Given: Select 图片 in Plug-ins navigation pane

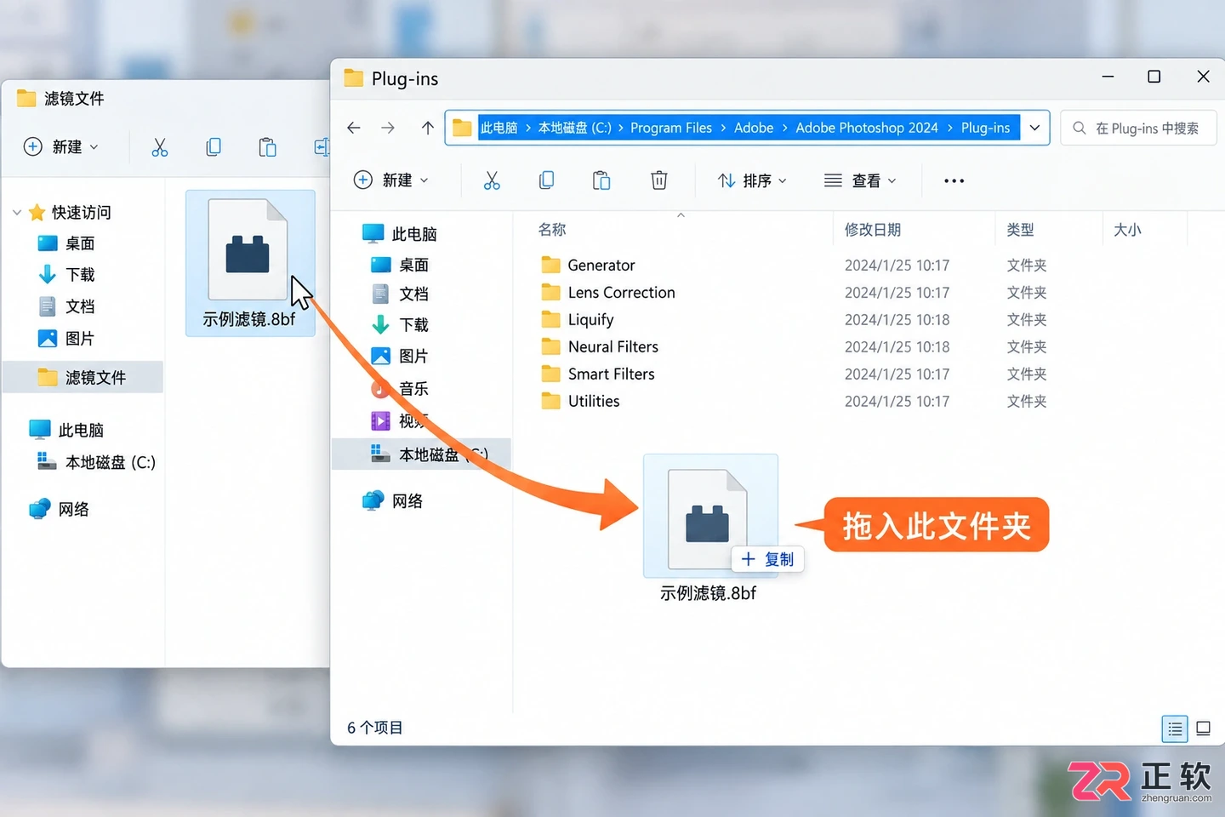Looking at the screenshot, I should click(400, 356).
